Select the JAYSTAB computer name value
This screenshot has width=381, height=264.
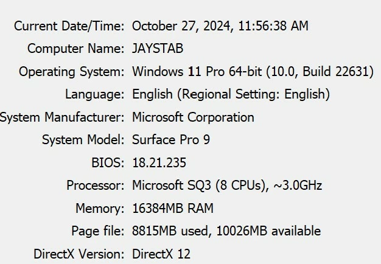[158, 48]
